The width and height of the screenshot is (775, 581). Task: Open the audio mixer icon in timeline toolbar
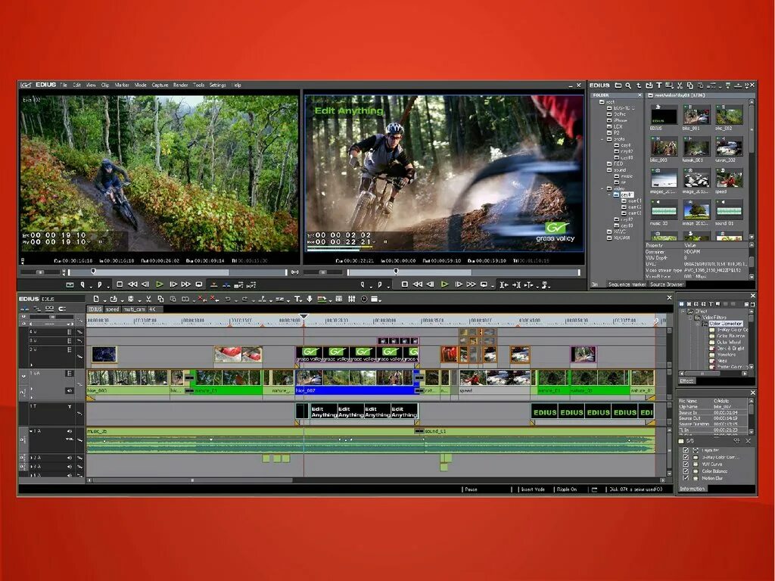[x=351, y=299]
